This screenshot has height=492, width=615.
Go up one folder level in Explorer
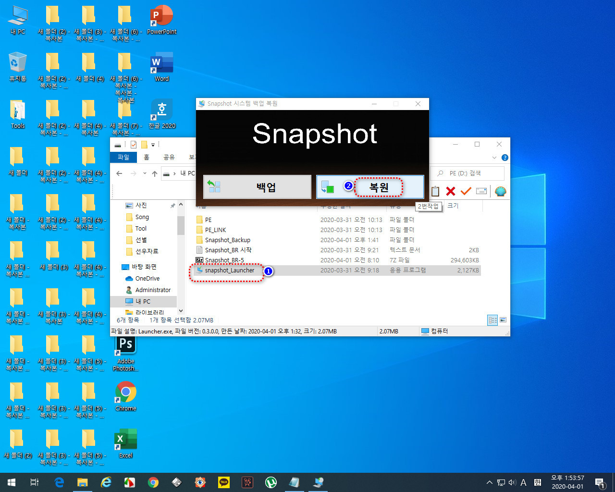pyautogui.click(x=154, y=173)
